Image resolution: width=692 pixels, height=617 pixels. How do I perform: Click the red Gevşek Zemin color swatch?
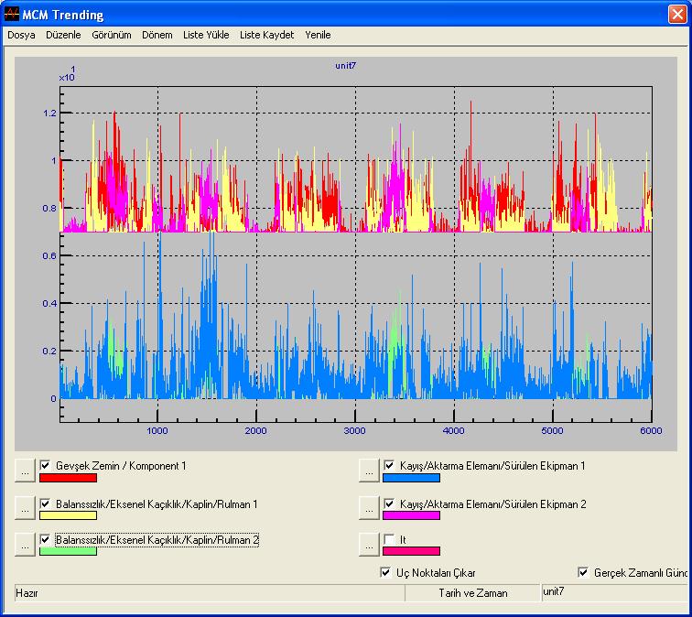pos(69,478)
